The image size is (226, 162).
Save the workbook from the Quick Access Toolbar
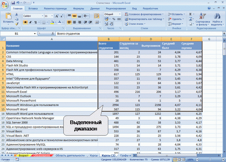13,3
